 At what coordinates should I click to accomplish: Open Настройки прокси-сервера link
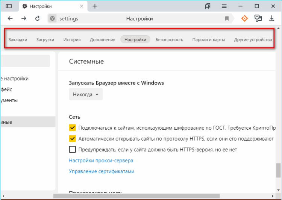click(101, 161)
